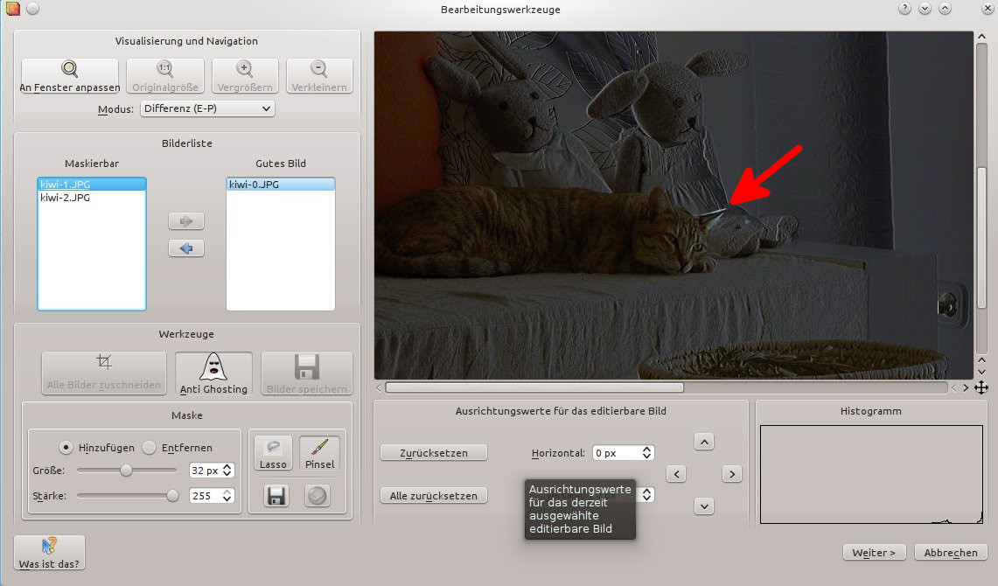
Task: Click the Verkleinern zoom-out button
Action: click(x=319, y=76)
